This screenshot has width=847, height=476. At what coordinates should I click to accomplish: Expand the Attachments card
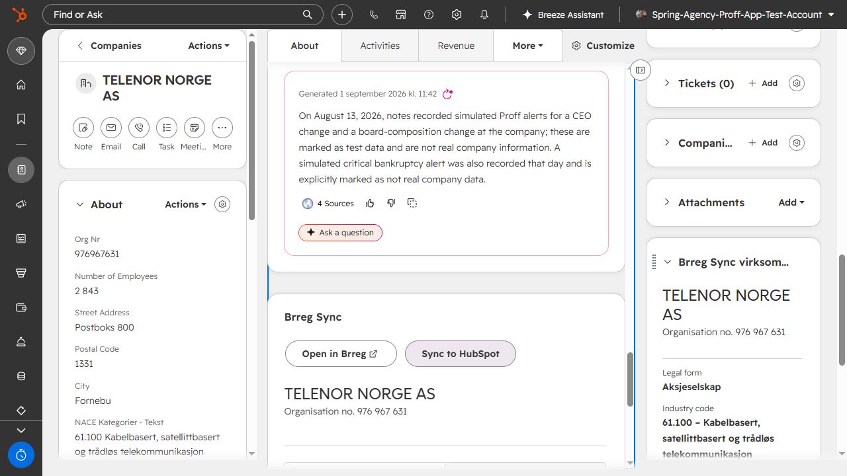tap(667, 202)
